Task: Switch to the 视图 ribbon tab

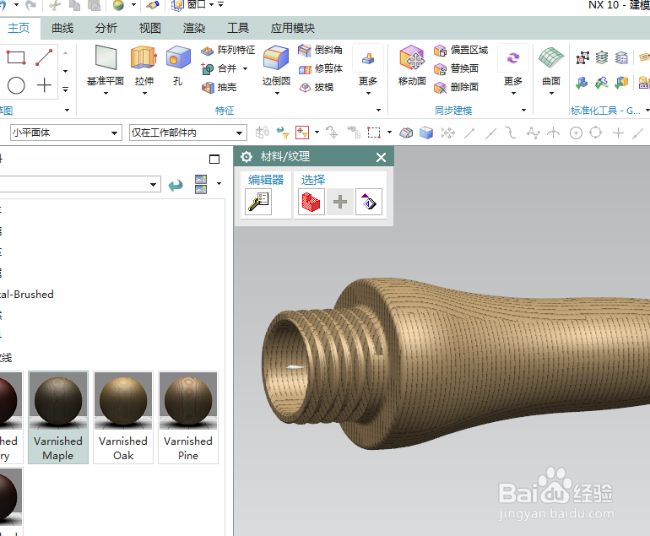Action: (150, 28)
